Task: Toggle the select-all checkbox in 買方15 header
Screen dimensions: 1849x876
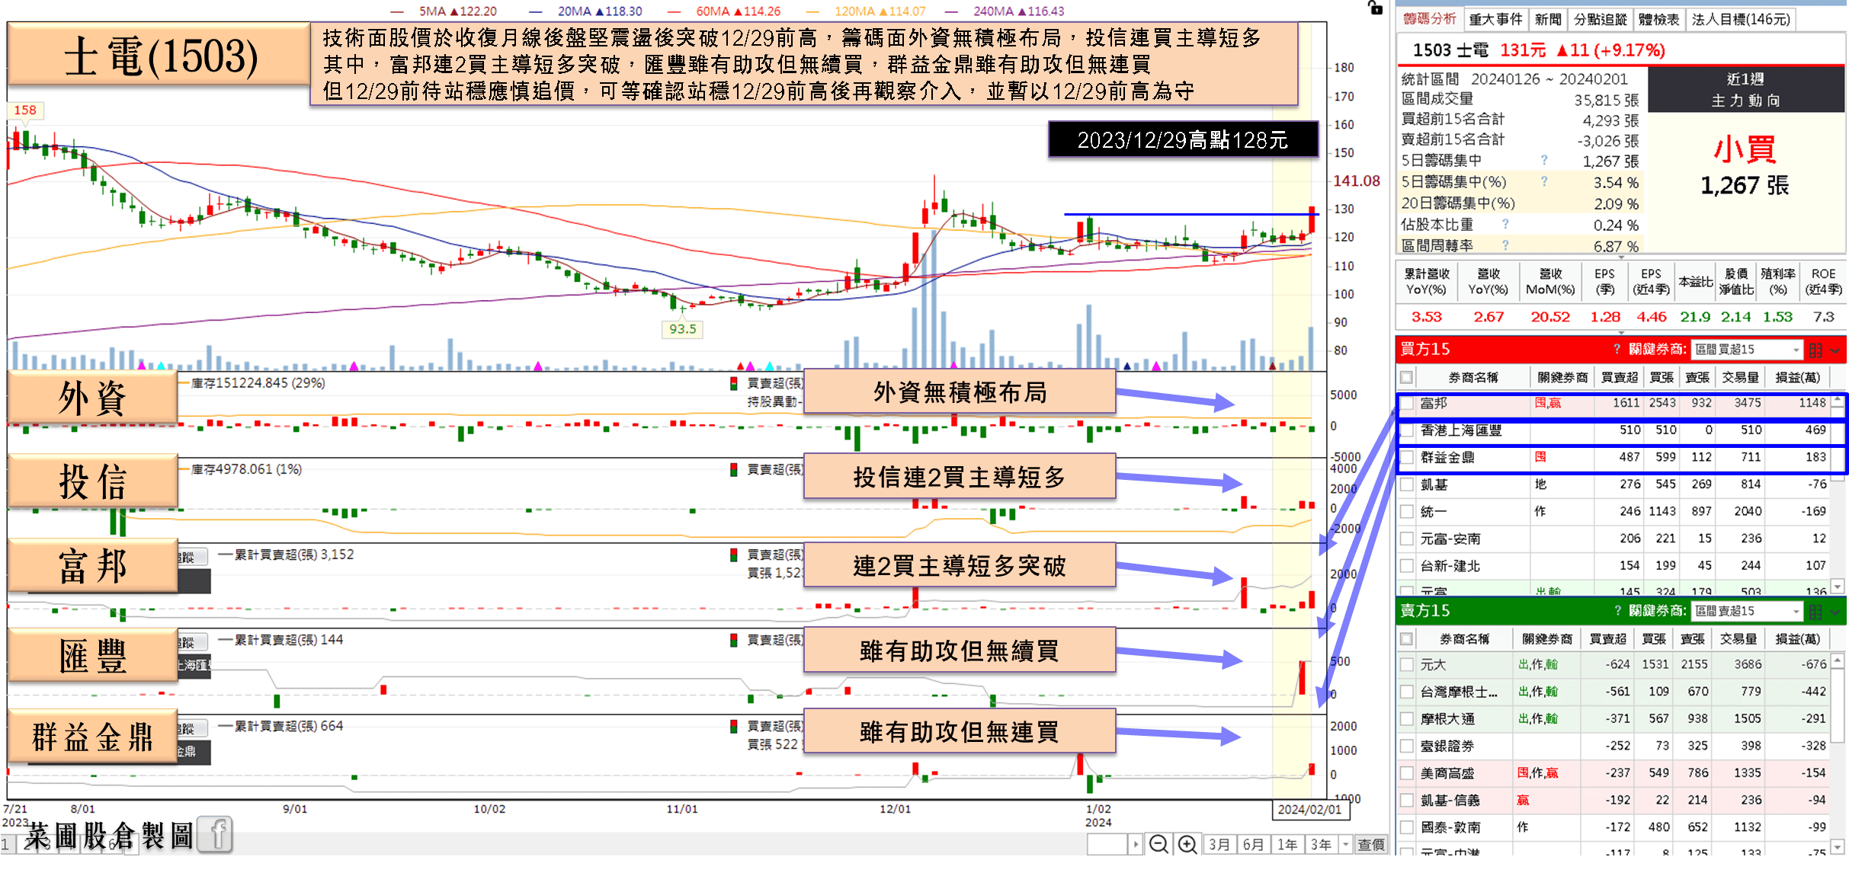Action: pyautogui.click(x=1407, y=377)
